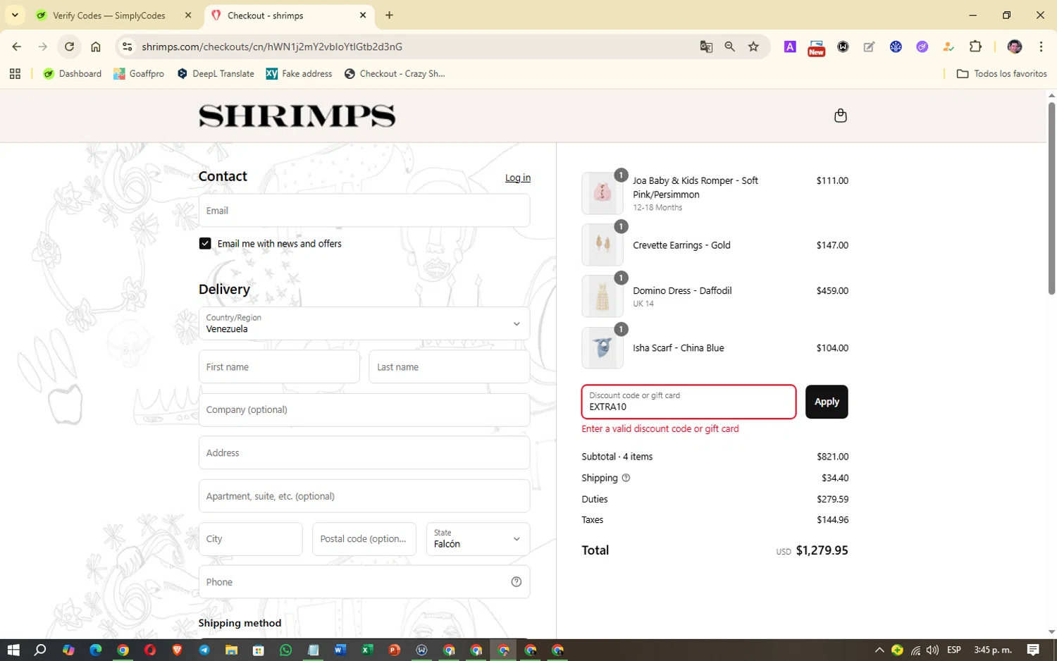
Task: Click the Apartment, suite field
Action: [x=364, y=496]
